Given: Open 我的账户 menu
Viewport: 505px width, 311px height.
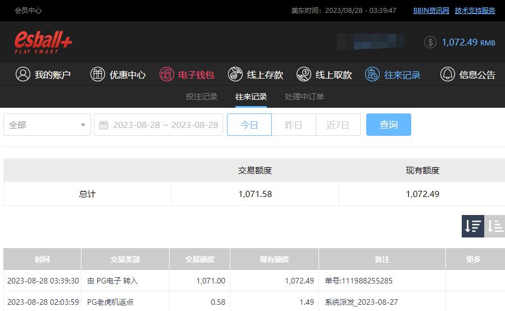Looking at the screenshot, I should click(43, 75).
